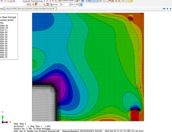Click the synchronize field output refresh icon
This screenshot has height=132, width=172.
pyautogui.click(x=81, y=4)
